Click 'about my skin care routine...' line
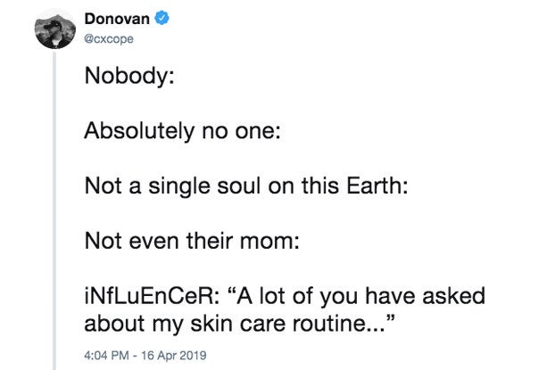 239,324
